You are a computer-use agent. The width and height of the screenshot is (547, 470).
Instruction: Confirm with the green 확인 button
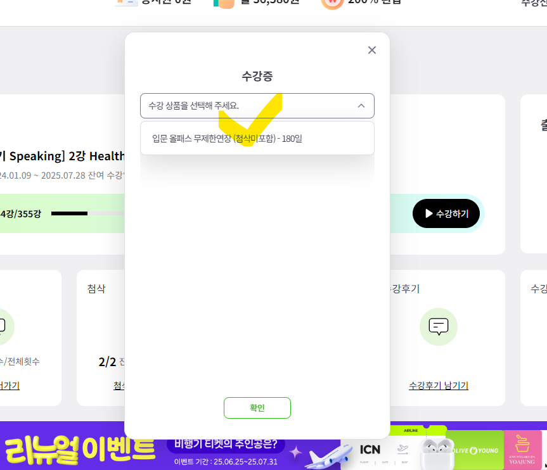(257, 407)
